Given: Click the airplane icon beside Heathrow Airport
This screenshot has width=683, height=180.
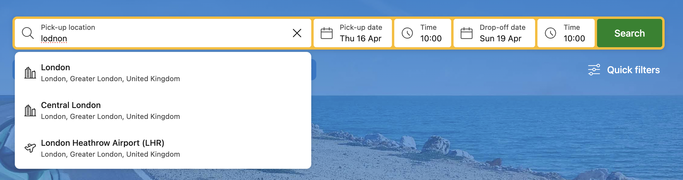Looking at the screenshot, I should [x=30, y=148].
